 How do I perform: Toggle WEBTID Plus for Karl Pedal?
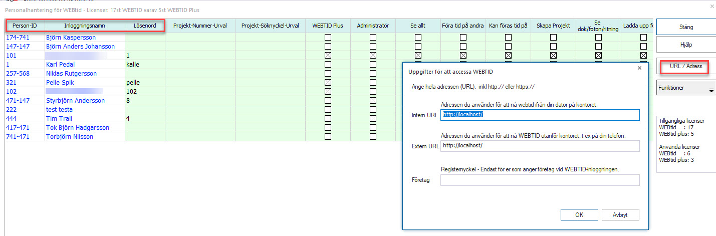click(x=328, y=65)
